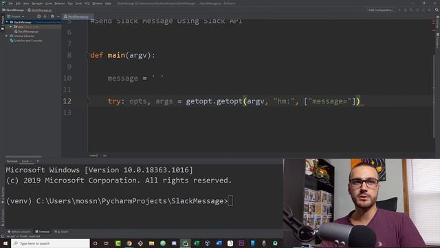Expand the venv folder in project tree
This screenshot has width=440, height=248.
pos(11,27)
